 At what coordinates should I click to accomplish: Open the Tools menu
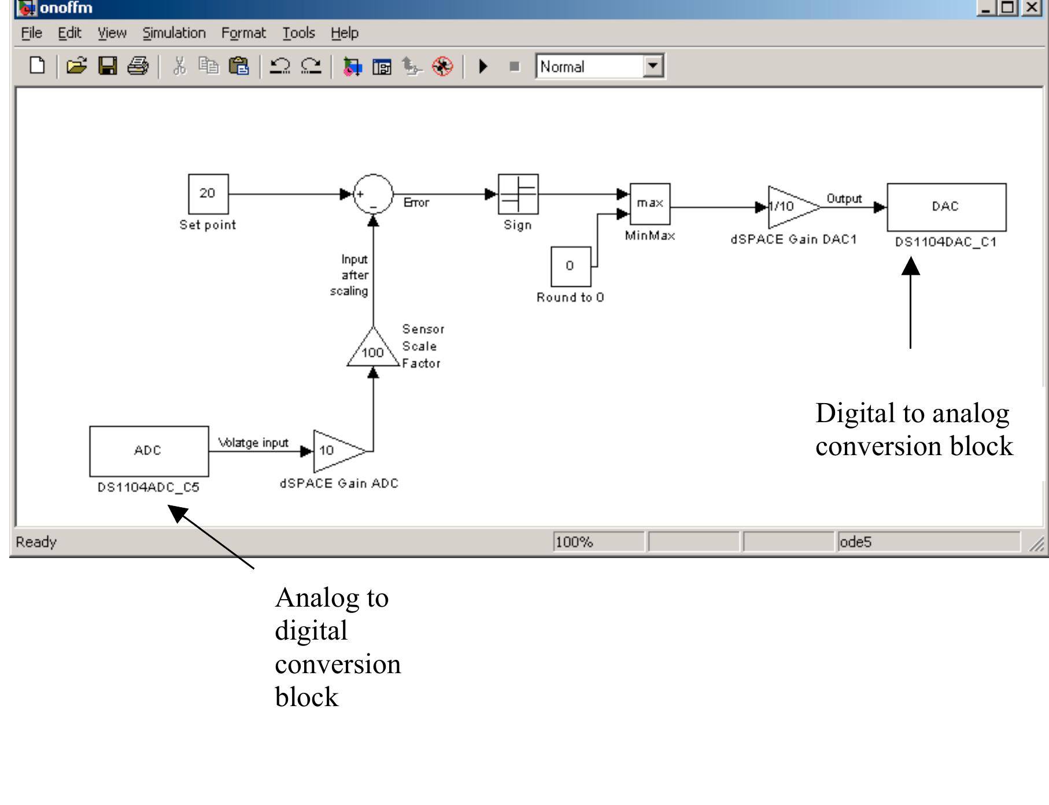click(x=298, y=33)
